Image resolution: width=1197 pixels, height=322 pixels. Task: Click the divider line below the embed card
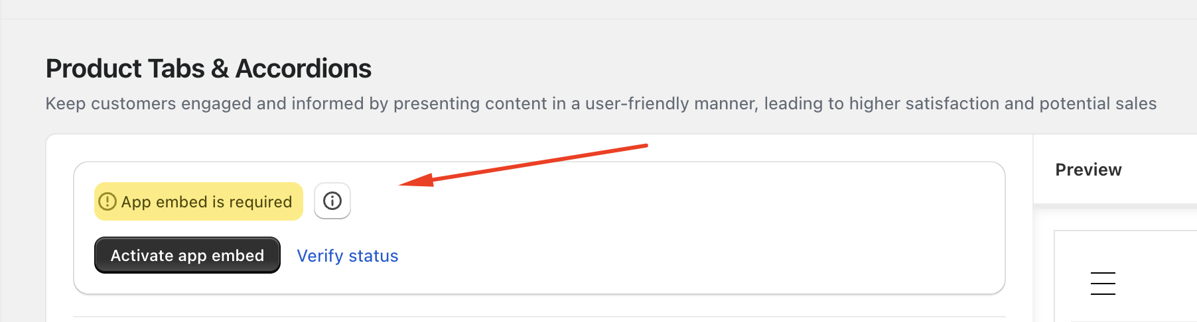[x=539, y=317]
